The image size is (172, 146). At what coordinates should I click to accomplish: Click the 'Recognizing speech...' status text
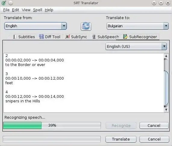coord(25,118)
